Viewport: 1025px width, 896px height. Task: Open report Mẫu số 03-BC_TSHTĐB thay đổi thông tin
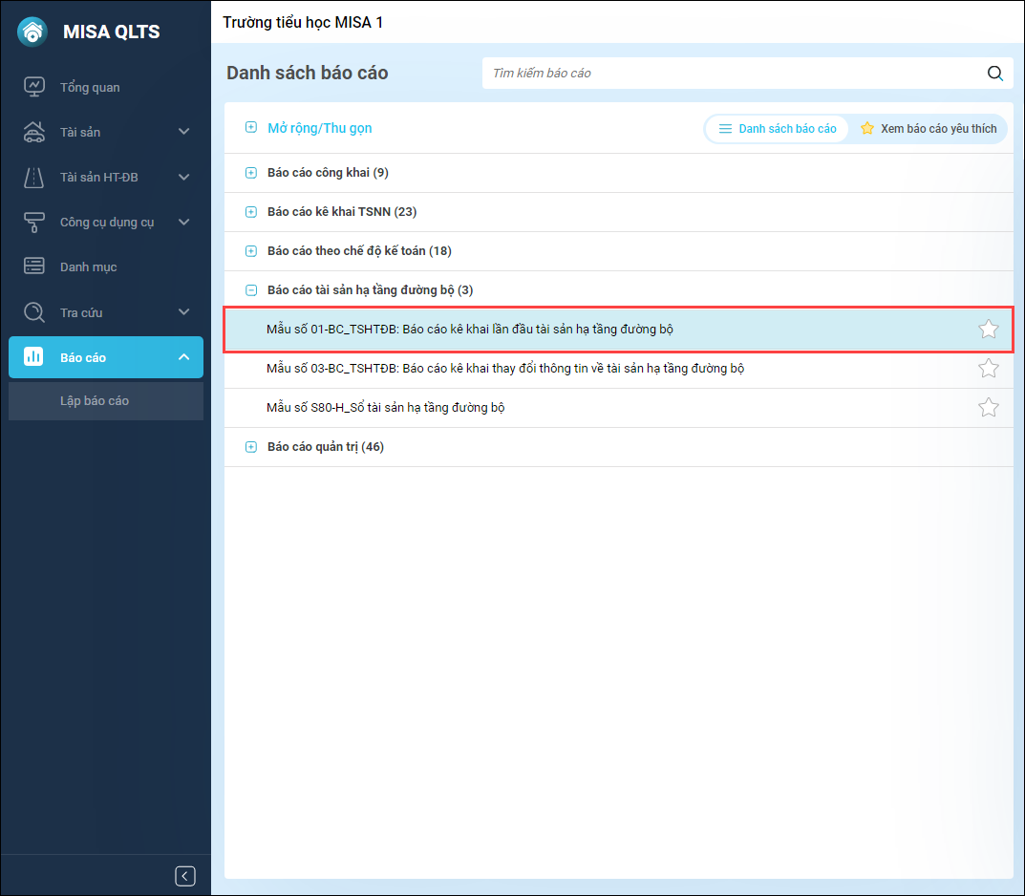point(618,369)
